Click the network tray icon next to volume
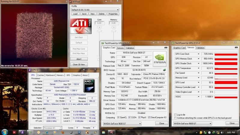Screen dimensions: 240x135 click(218, 133)
